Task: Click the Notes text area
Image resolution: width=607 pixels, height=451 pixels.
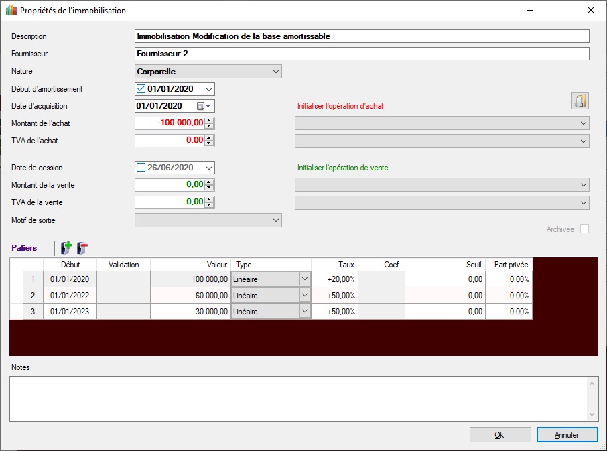Action: coord(298,399)
